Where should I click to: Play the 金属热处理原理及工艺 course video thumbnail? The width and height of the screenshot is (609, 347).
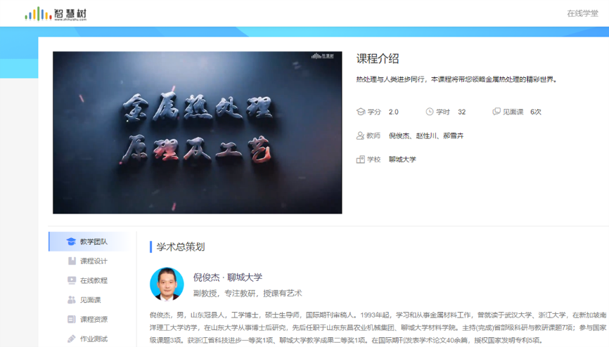coord(198,132)
